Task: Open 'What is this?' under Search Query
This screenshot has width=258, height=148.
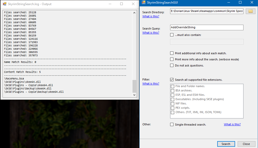Action: click(x=151, y=33)
